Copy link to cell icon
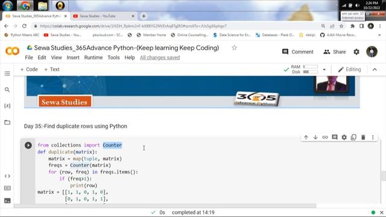 tap(325, 137)
